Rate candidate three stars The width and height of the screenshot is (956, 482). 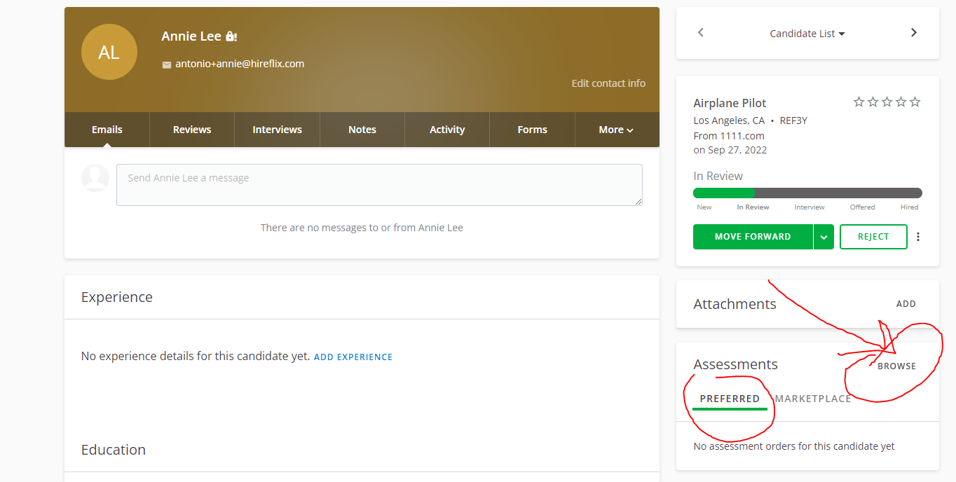887,102
